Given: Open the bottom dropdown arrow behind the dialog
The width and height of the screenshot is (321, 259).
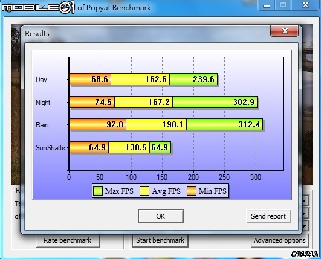Looking at the screenshot, I should tap(305, 226).
